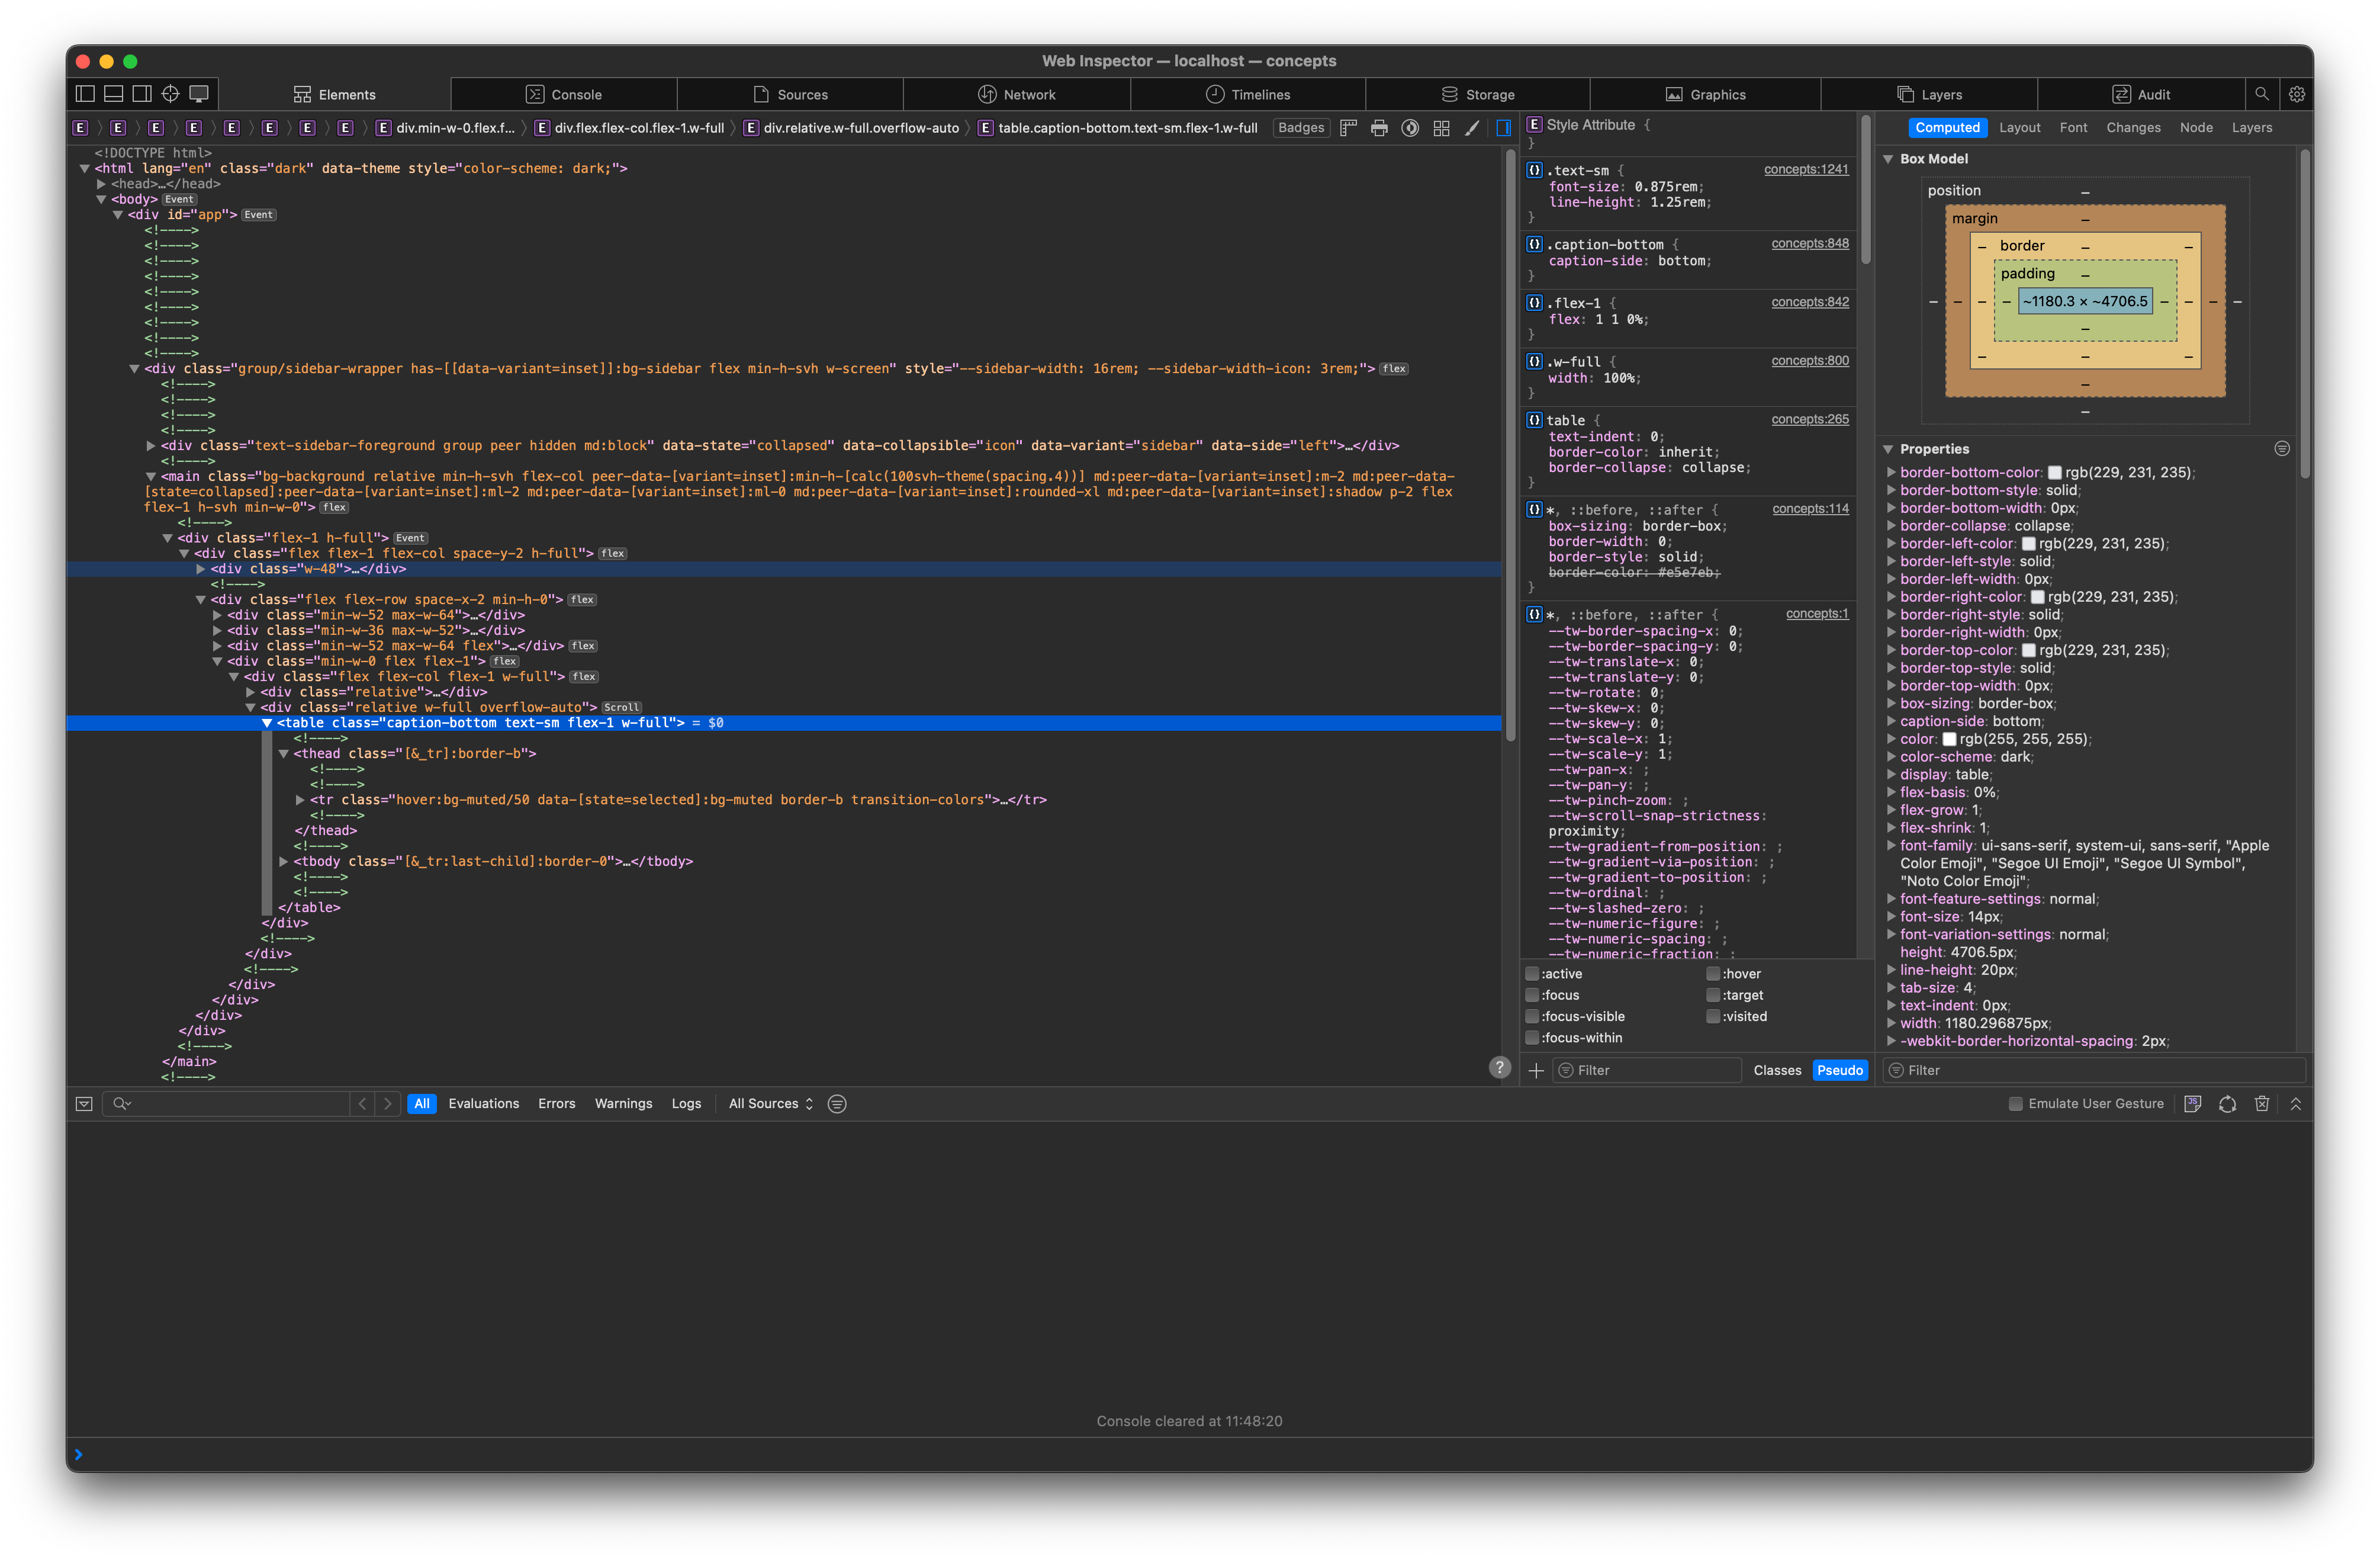Click the Classes button
This screenshot has width=2380, height=1560.
tap(1777, 1071)
